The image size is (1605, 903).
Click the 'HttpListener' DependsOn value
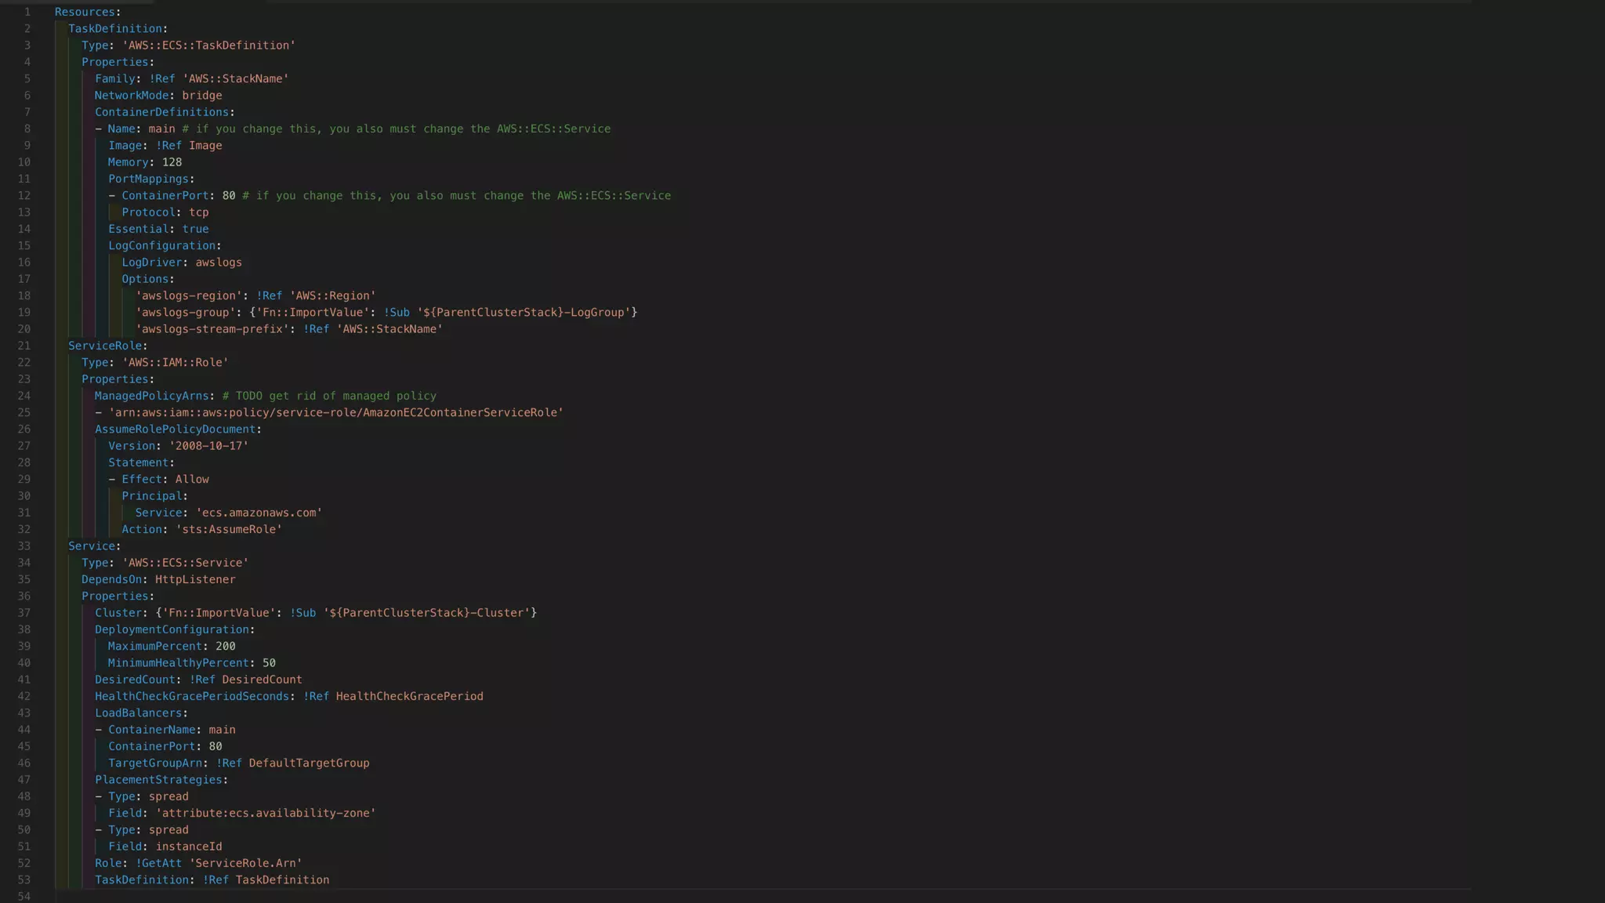194,579
